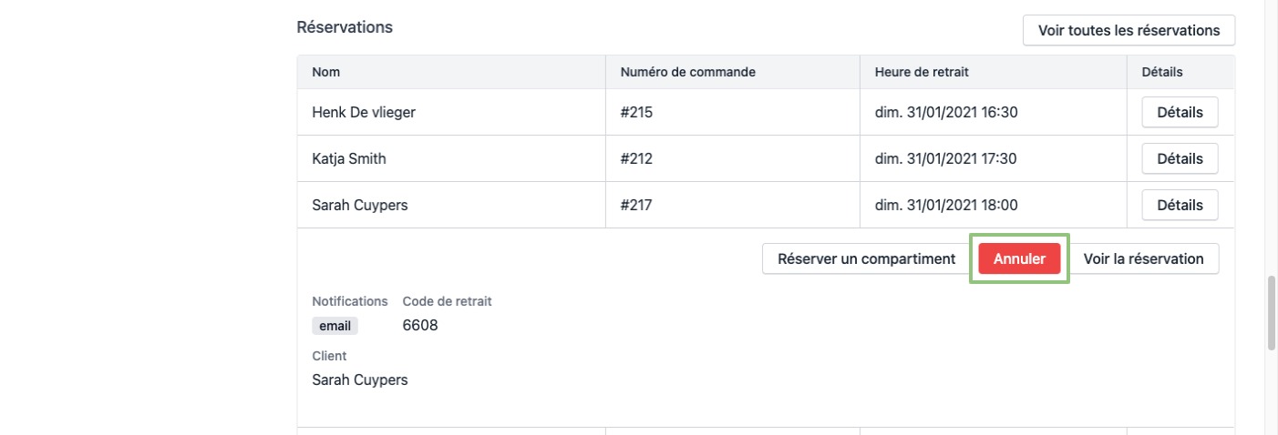Click order number #217
The height and width of the screenshot is (435, 1278).
coord(637,205)
